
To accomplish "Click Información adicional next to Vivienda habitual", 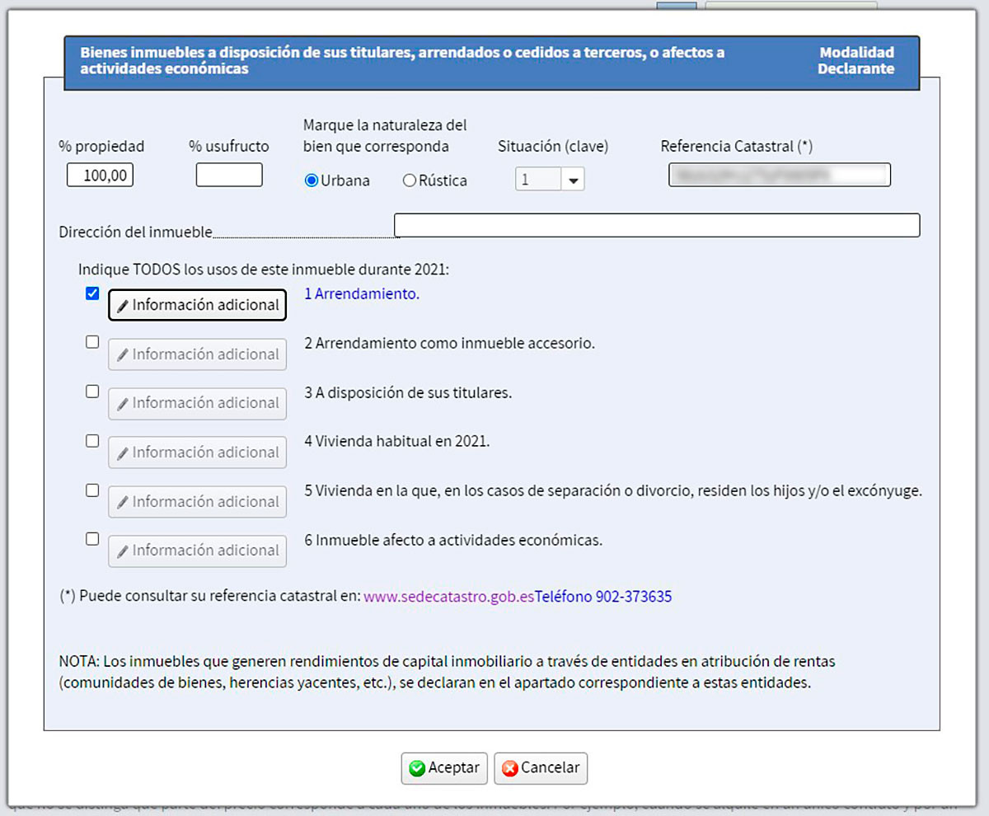I will pyautogui.click(x=198, y=453).
